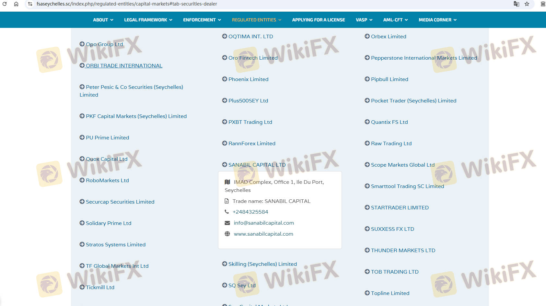Expand the Securcap Securities Limited entry
Image resolution: width=546 pixels, height=306 pixels.
[x=117, y=202]
